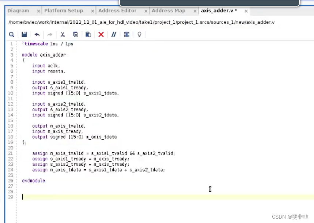Paste from clipboard via toolbar icon

[x=88, y=34]
